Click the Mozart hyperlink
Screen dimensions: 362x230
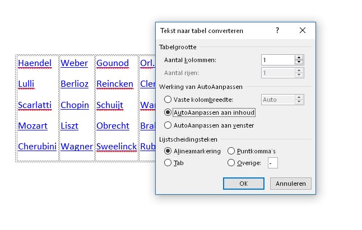pos(33,126)
